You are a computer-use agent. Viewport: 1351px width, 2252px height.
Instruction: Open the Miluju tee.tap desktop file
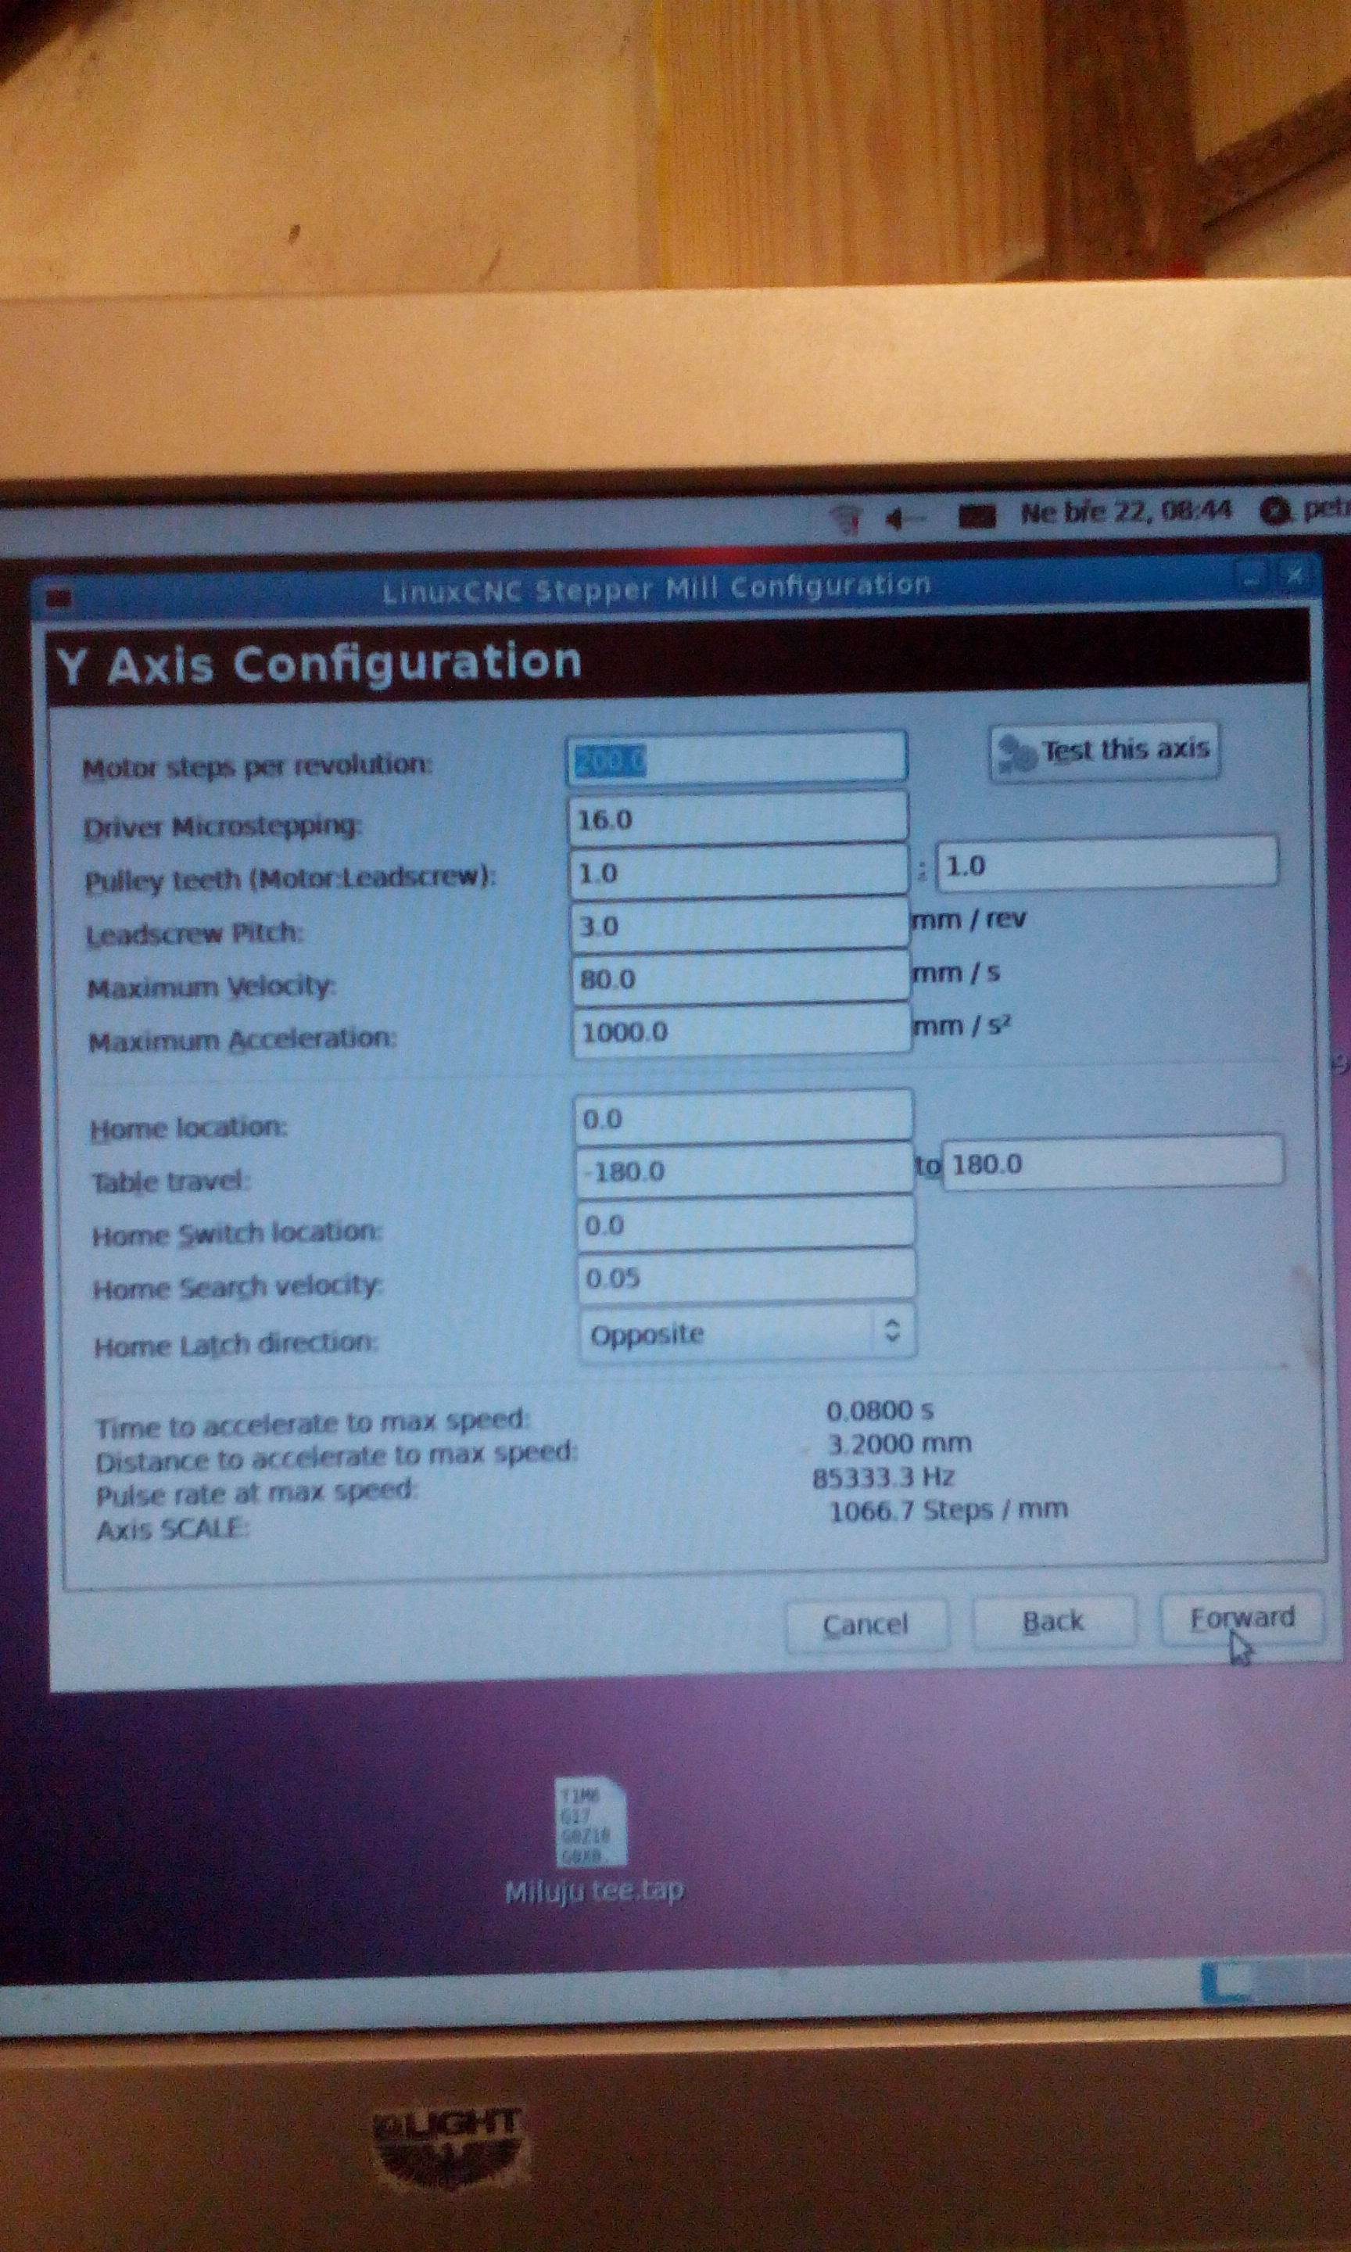591,1826
